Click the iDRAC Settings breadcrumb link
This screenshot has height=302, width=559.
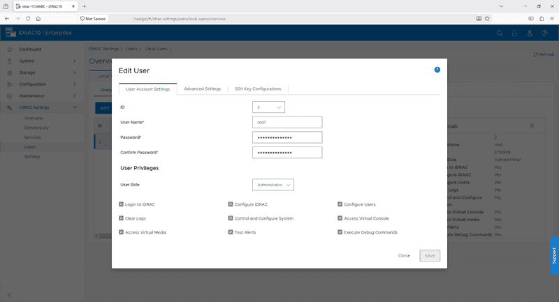click(x=103, y=49)
